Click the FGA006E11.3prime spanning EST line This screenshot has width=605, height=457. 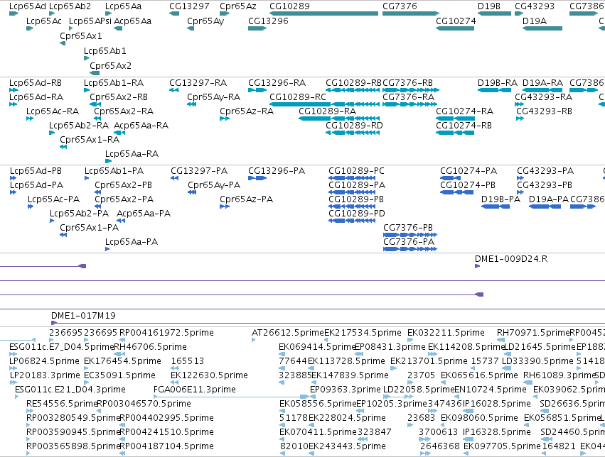coord(231,397)
